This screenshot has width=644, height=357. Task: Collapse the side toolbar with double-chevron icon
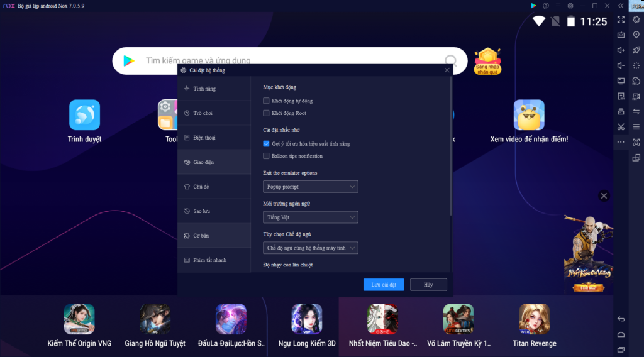tap(621, 6)
